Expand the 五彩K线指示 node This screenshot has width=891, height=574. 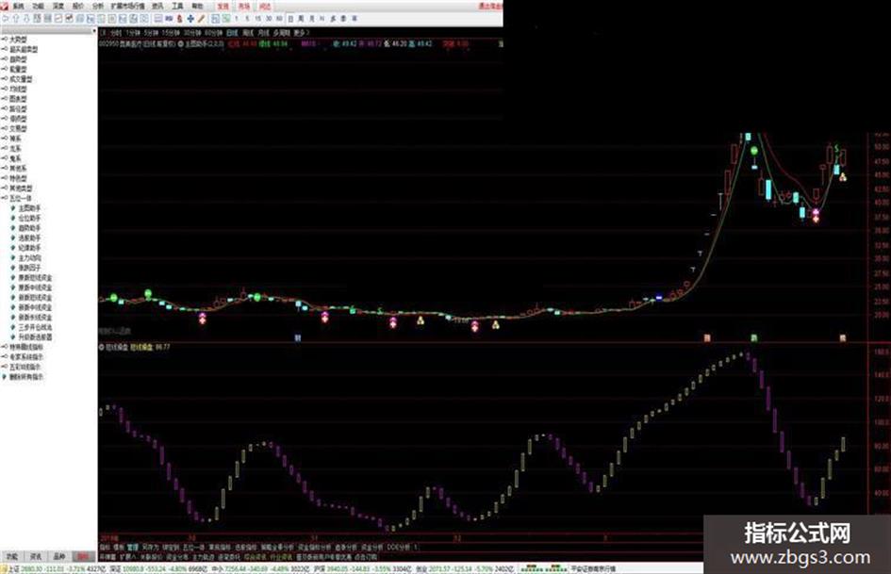pyautogui.click(x=25, y=367)
